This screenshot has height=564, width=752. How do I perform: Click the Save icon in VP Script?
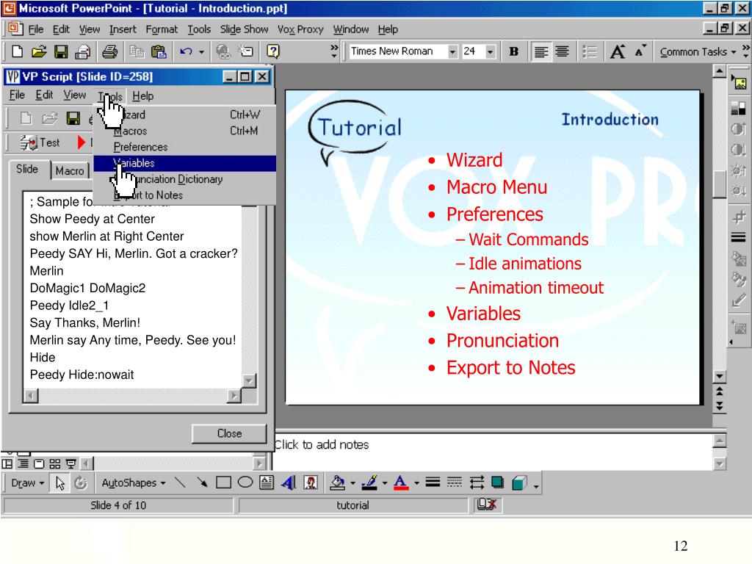click(x=73, y=118)
